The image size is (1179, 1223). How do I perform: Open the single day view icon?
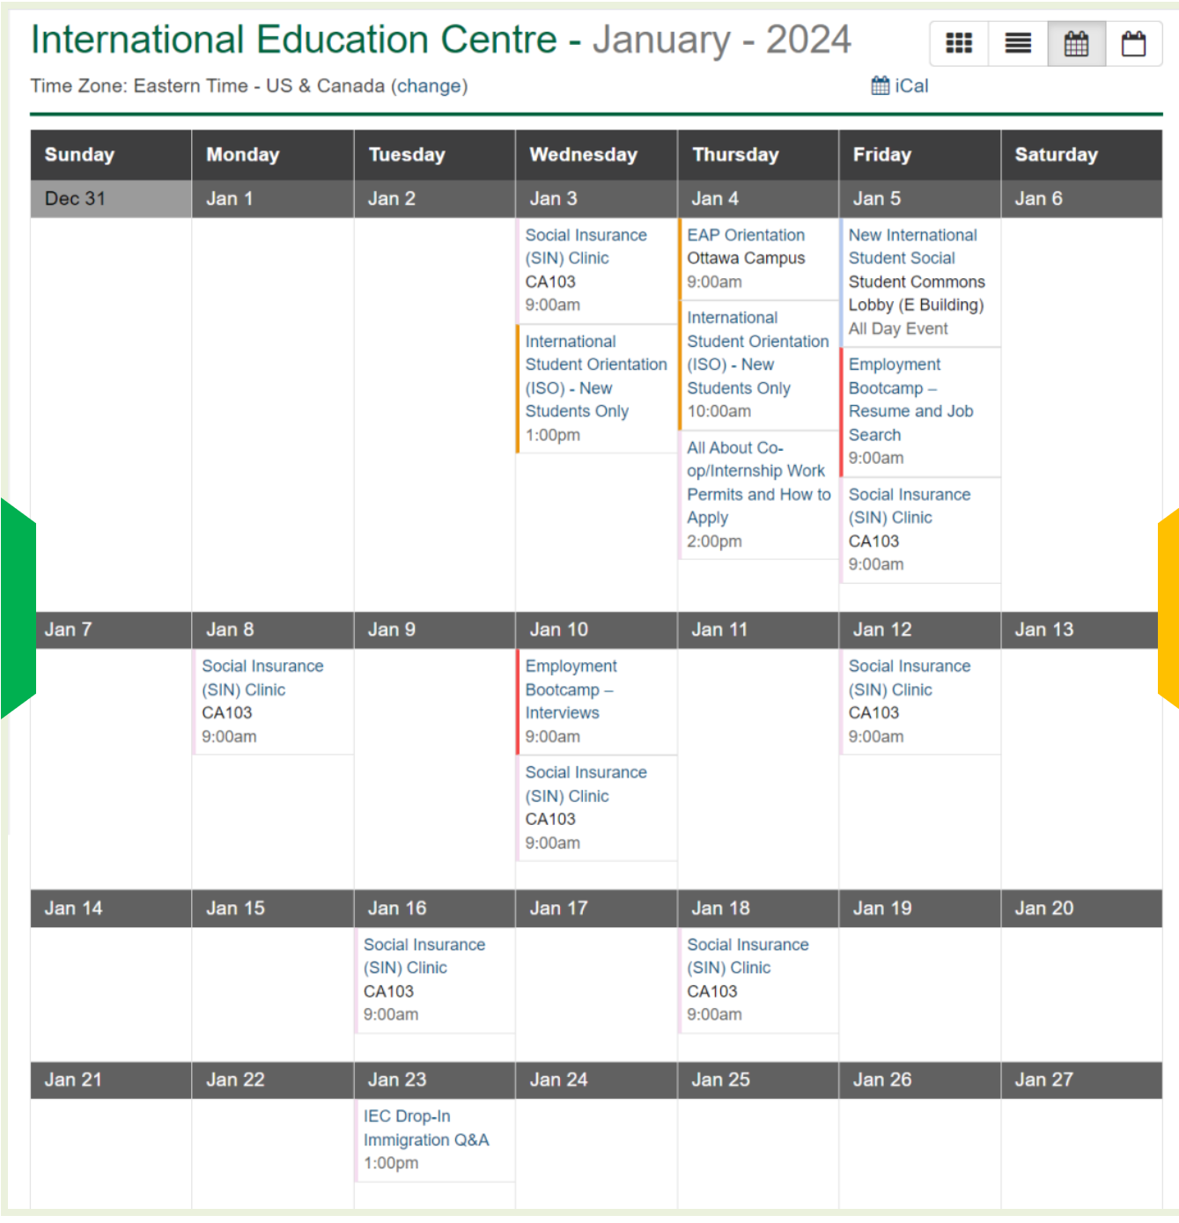(1133, 43)
